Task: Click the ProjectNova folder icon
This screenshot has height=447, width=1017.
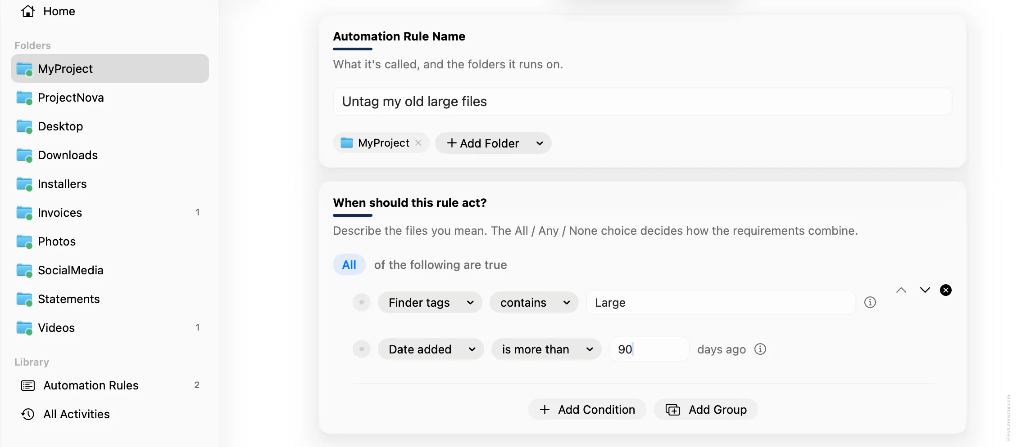Action: (x=24, y=98)
